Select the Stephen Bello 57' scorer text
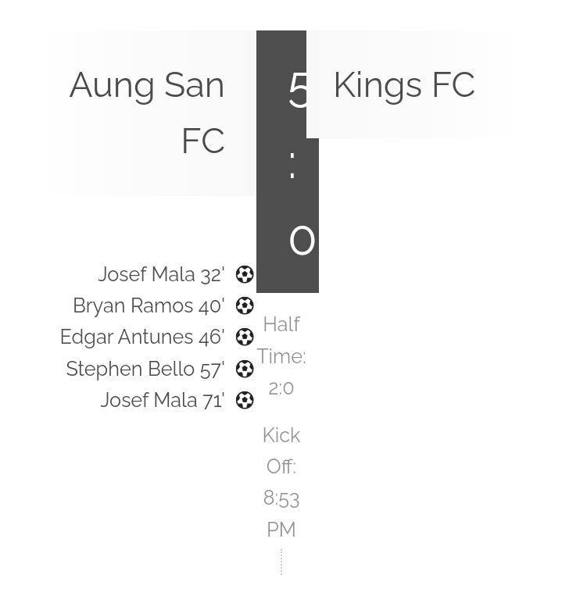Viewport: 562px width, 607px height. [145, 369]
